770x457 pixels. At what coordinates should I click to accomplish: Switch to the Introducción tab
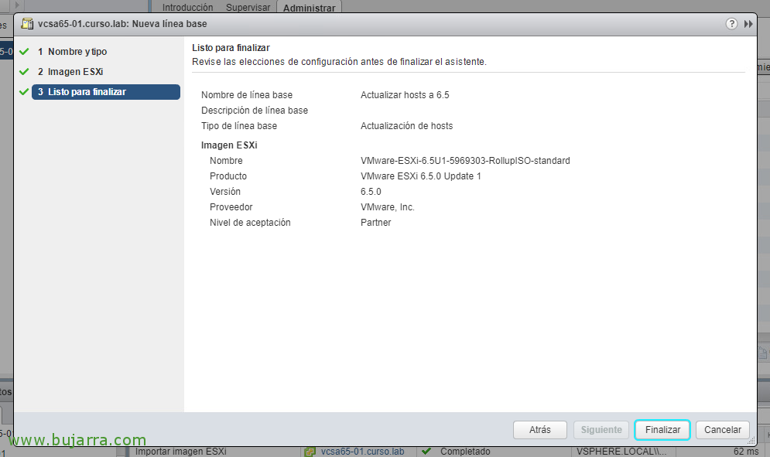click(x=187, y=7)
